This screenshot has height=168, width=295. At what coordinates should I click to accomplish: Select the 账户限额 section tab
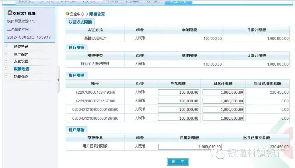[x=77, y=76]
